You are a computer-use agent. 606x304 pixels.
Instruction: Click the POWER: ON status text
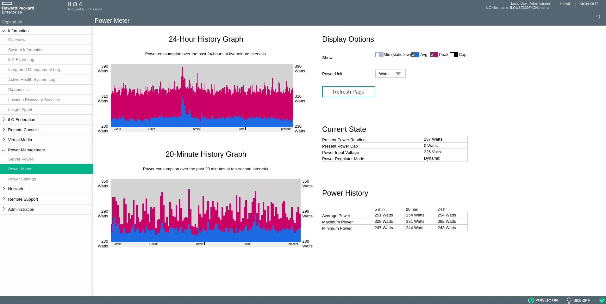[x=547, y=300]
